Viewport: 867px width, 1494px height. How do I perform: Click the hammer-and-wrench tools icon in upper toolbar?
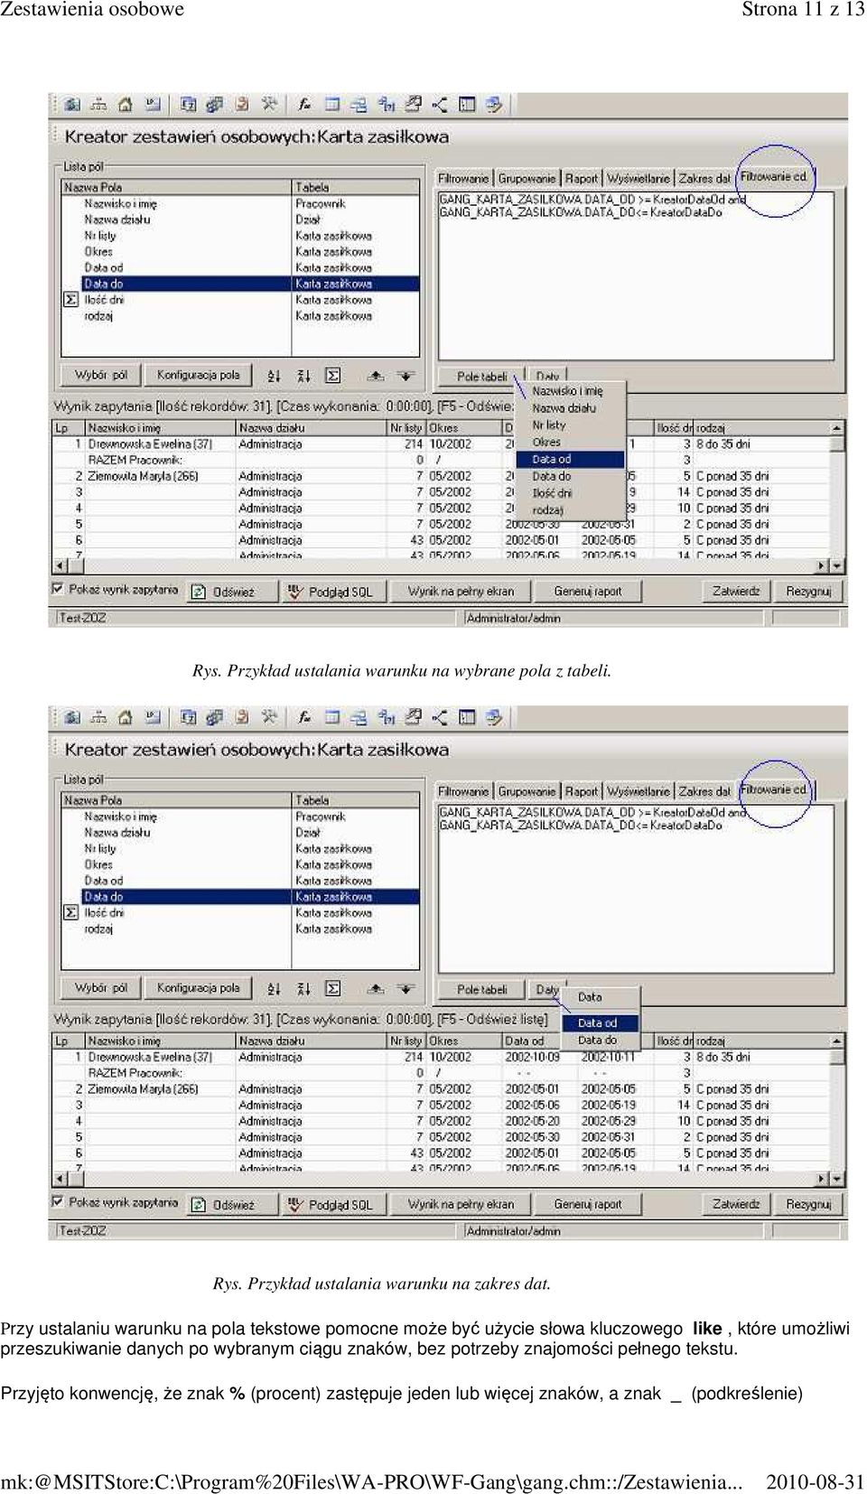[268, 105]
